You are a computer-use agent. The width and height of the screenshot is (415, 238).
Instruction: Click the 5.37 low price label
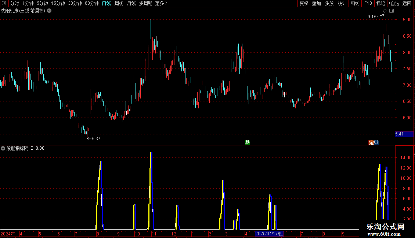pos(96,139)
